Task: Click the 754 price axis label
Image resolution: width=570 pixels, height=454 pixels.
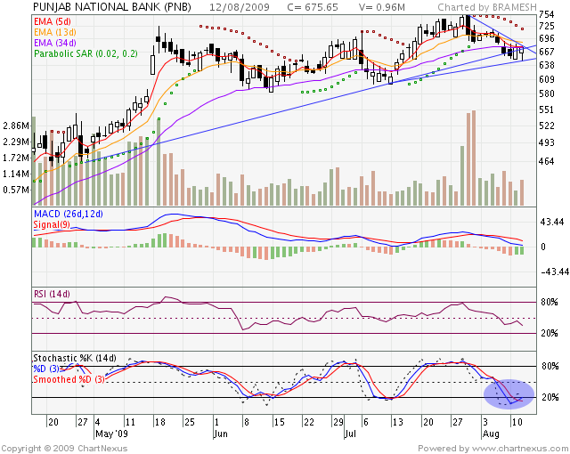Action: (546, 14)
